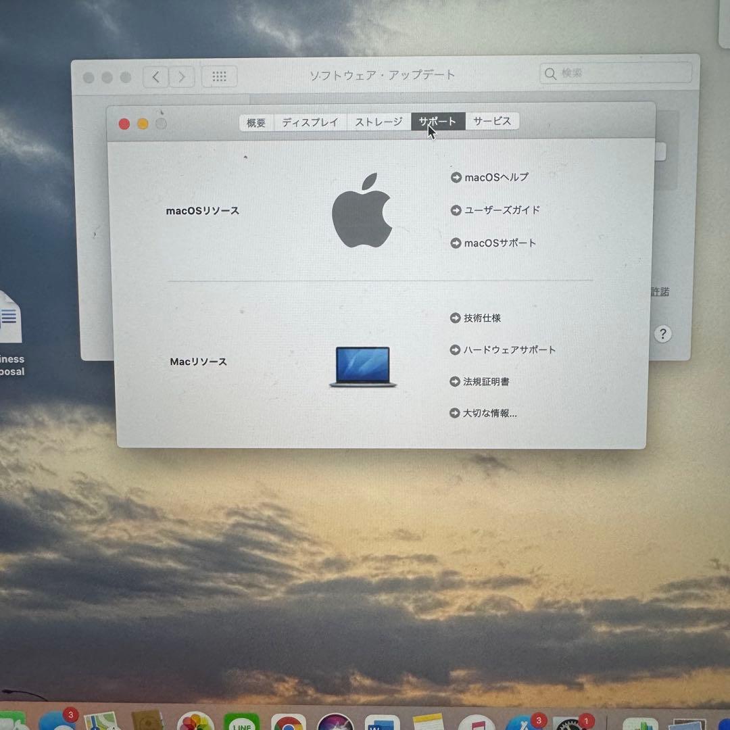The width and height of the screenshot is (730, 730).
Task: Click the back navigation arrow
Action: (x=155, y=76)
